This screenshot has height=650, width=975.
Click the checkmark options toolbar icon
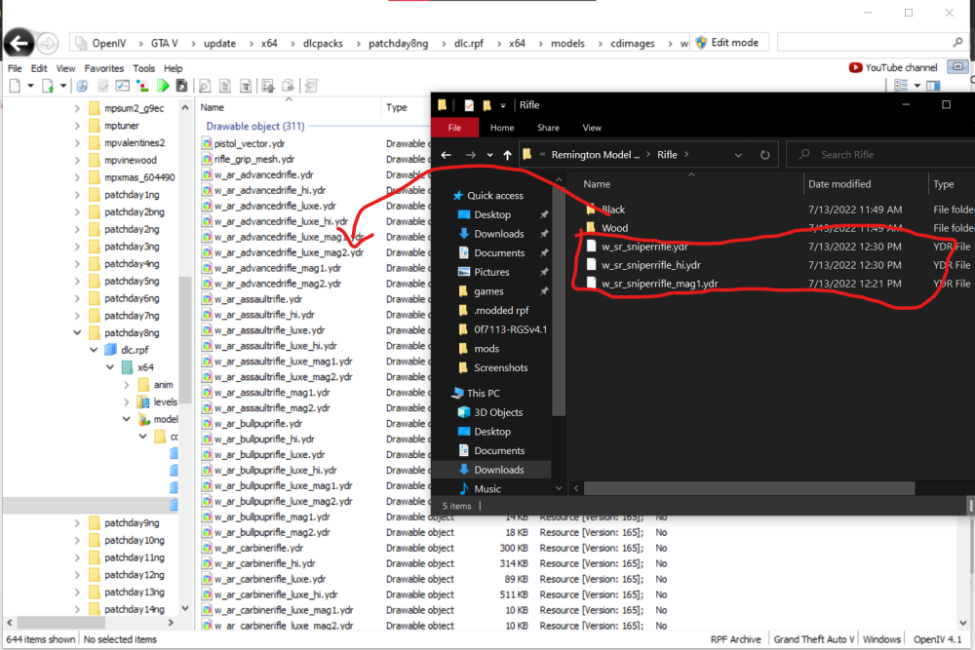(x=123, y=86)
